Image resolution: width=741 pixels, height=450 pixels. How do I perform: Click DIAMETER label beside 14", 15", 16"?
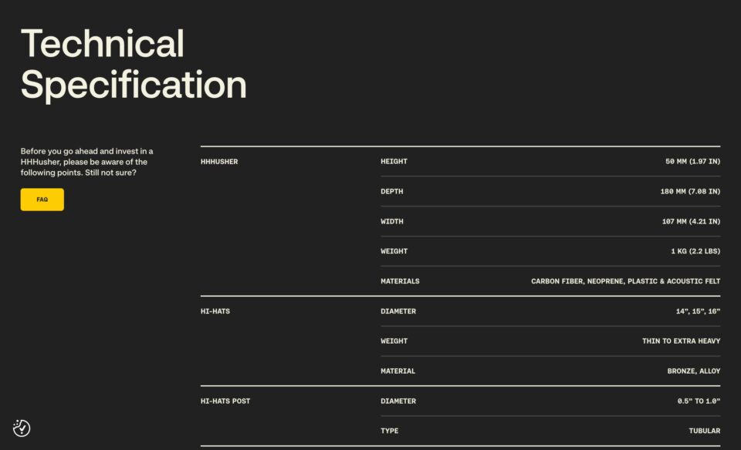coord(398,311)
